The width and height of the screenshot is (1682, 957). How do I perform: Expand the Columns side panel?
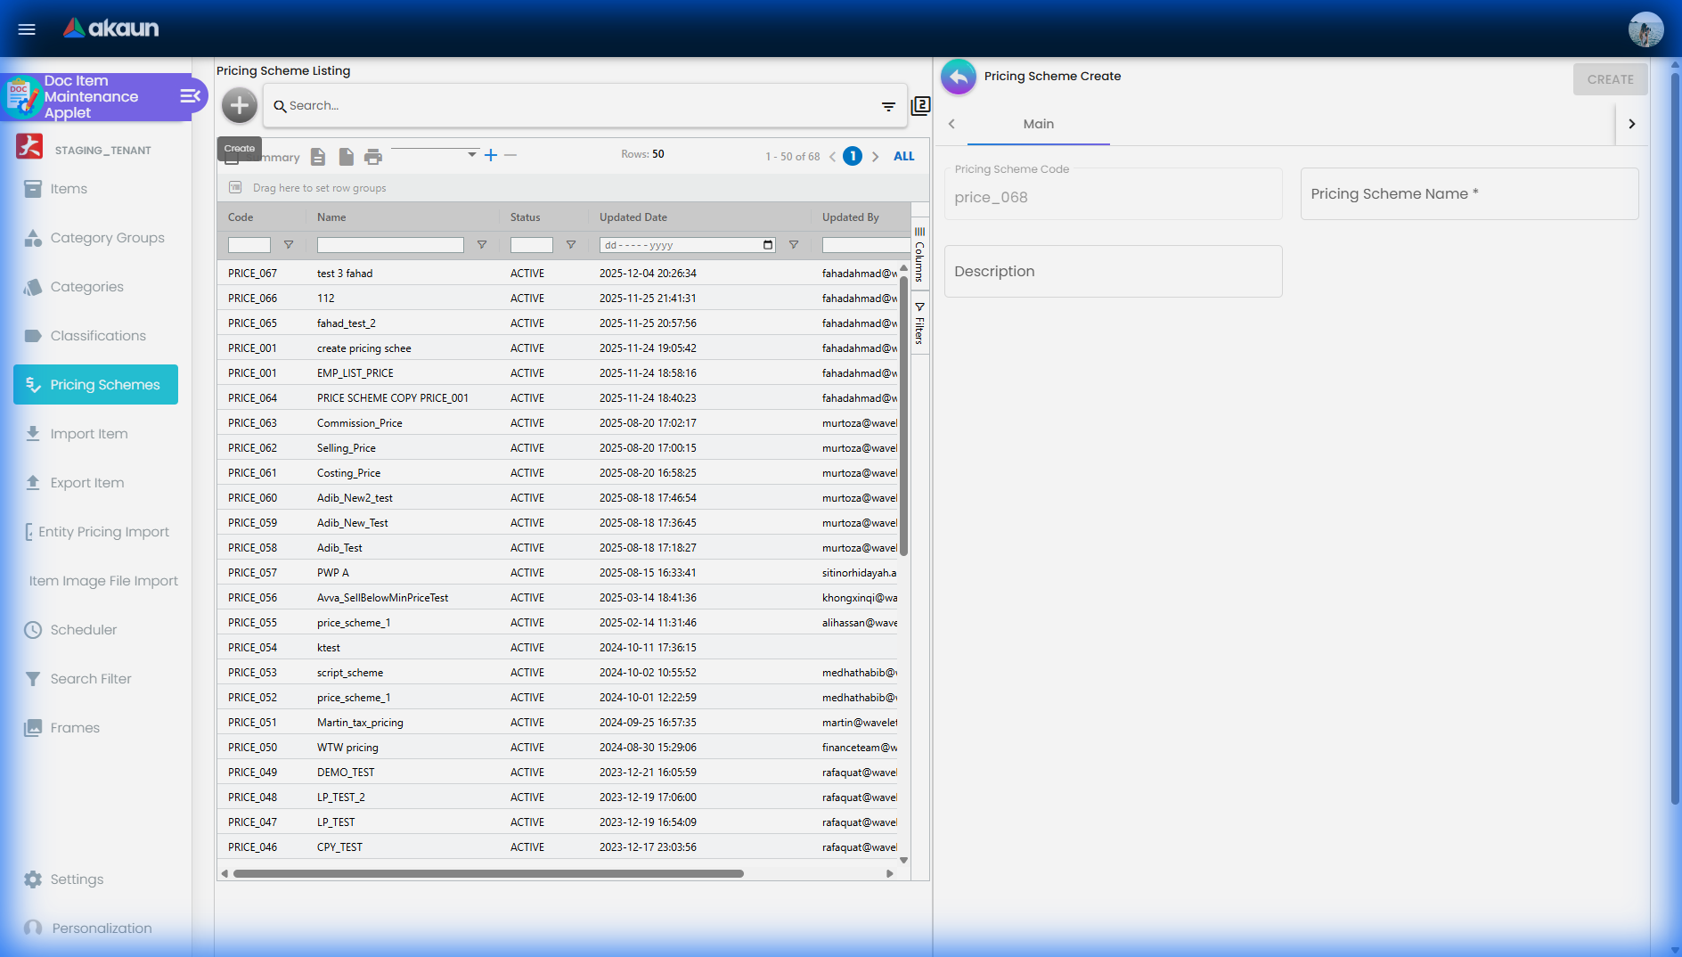pyautogui.click(x=919, y=255)
